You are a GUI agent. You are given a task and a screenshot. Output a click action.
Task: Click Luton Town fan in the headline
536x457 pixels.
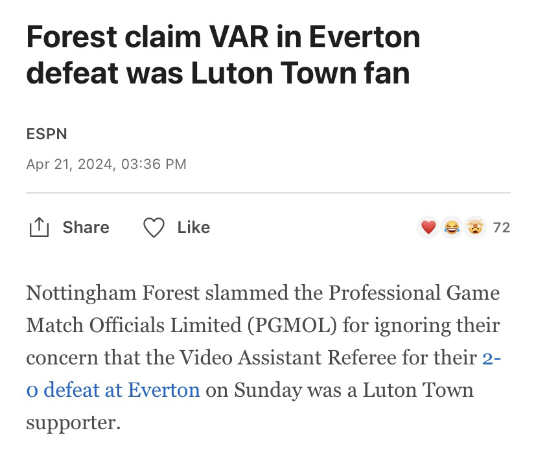(x=300, y=73)
